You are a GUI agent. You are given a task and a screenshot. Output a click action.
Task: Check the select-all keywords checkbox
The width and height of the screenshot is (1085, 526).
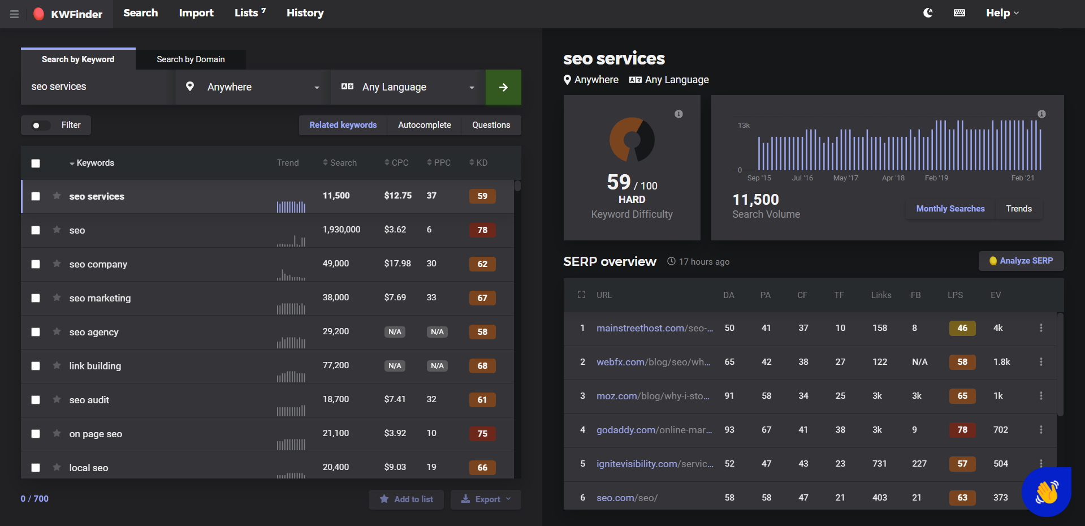(x=36, y=163)
